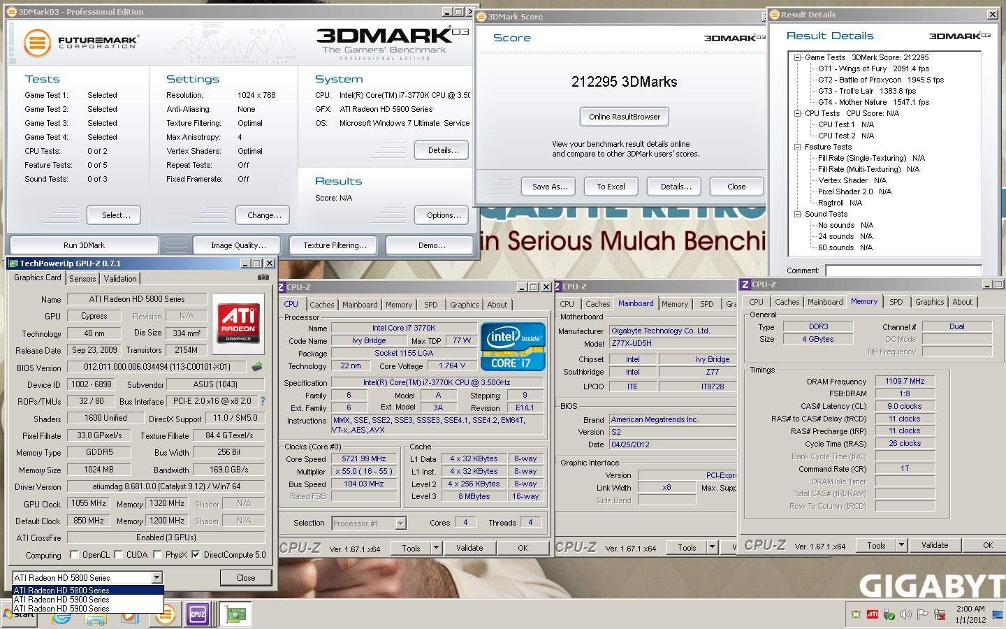Select the Pixel Shader 2.0 result row
The height and width of the screenshot is (629, 1006).
click(854, 191)
